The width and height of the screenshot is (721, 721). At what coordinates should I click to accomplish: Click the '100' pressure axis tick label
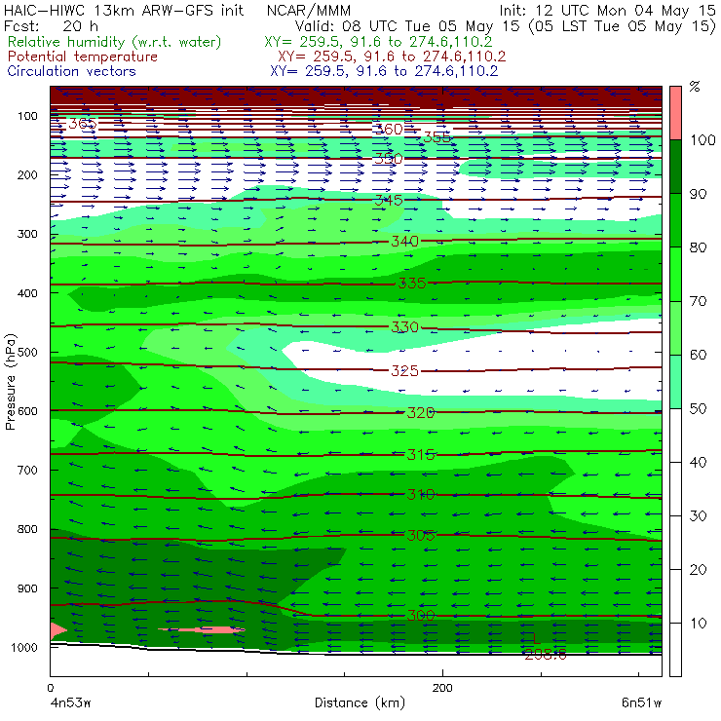(27, 116)
